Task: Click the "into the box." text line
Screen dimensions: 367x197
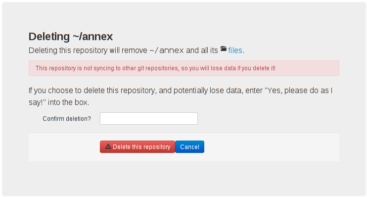Action: 68,102
